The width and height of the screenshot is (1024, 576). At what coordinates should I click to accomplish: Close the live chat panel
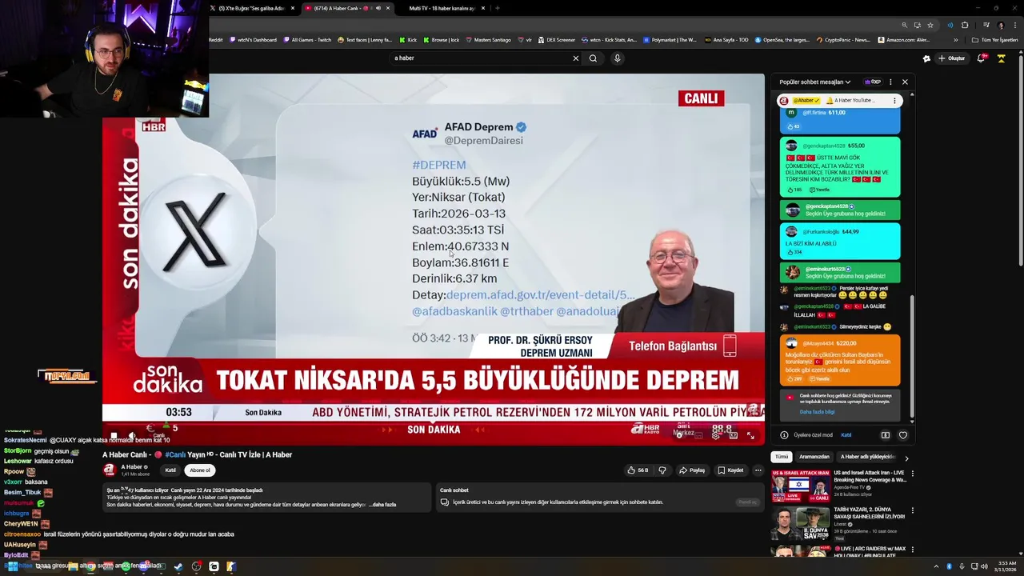click(905, 82)
